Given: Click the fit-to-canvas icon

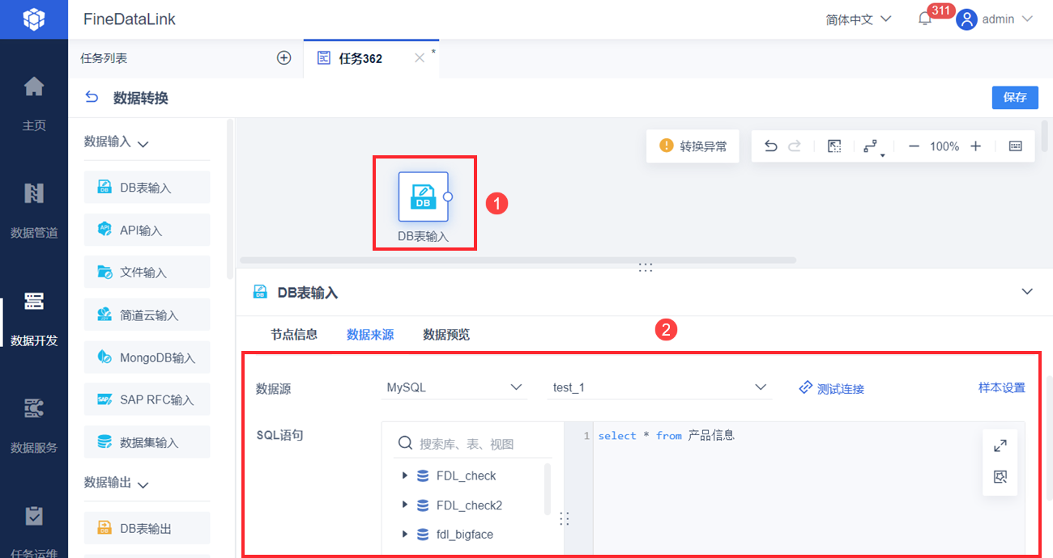Looking at the screenshot, I should [834, 146].
